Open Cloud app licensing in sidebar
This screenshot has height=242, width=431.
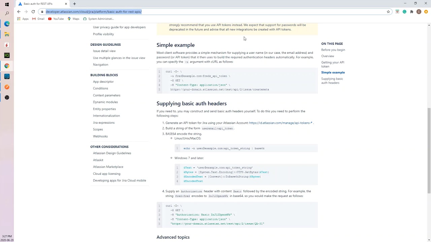click(x=106, y=174)
